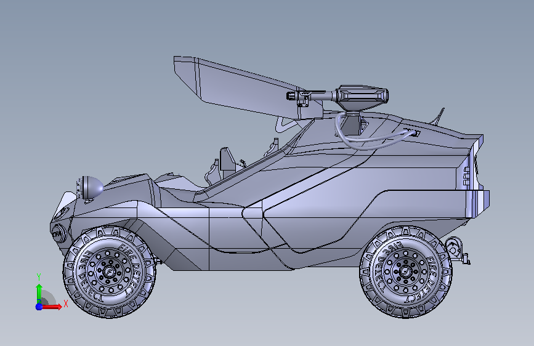Click the red X axis arrow of the triad
This screenshot has height=346, width=534.
(x=52, y=307)
